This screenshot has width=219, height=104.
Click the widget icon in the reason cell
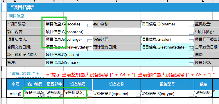[191, 56]
